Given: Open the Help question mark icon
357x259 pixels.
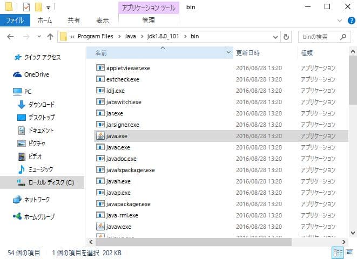Looking at the screenshot, I should click(351, 21).
